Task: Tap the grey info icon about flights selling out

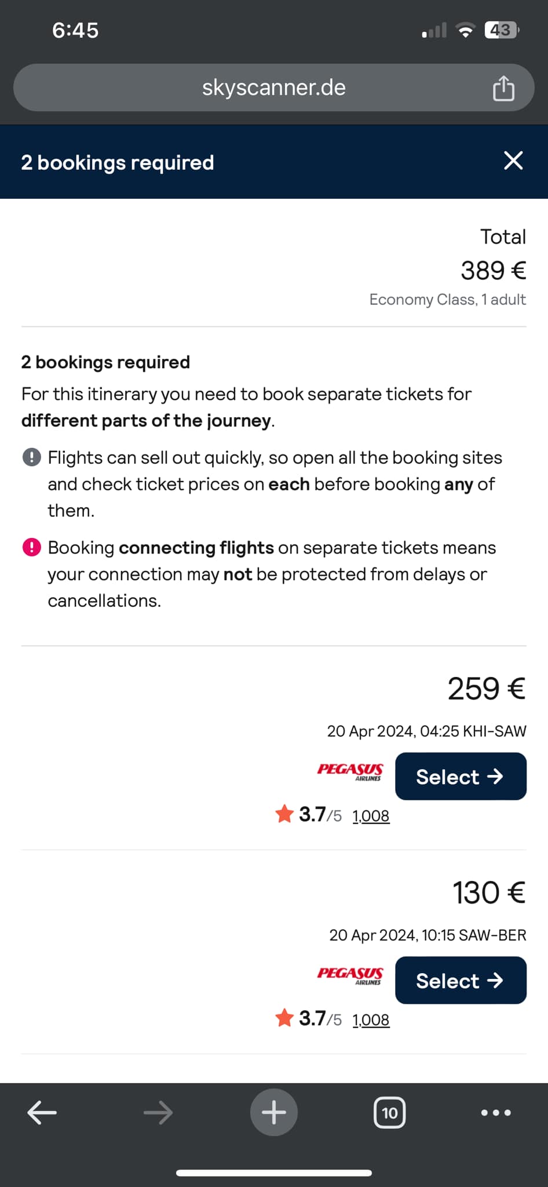Action: tap(32, 457)
